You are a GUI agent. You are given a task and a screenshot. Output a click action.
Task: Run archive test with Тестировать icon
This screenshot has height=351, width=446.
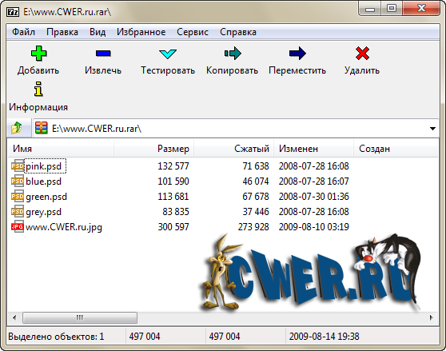coord(168,54)
